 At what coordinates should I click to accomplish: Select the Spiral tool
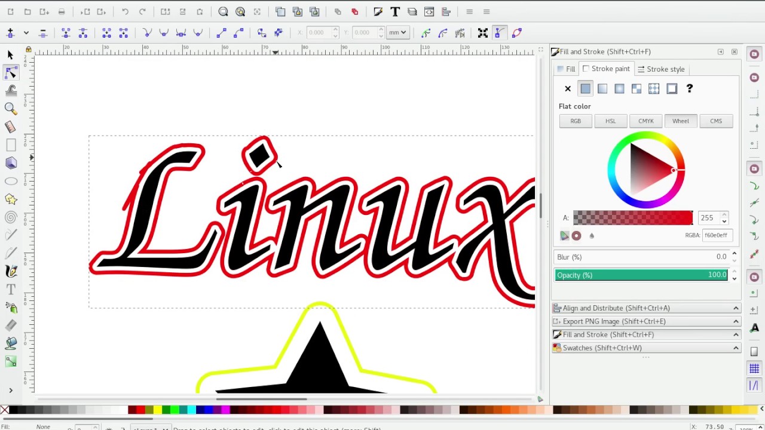11,217
